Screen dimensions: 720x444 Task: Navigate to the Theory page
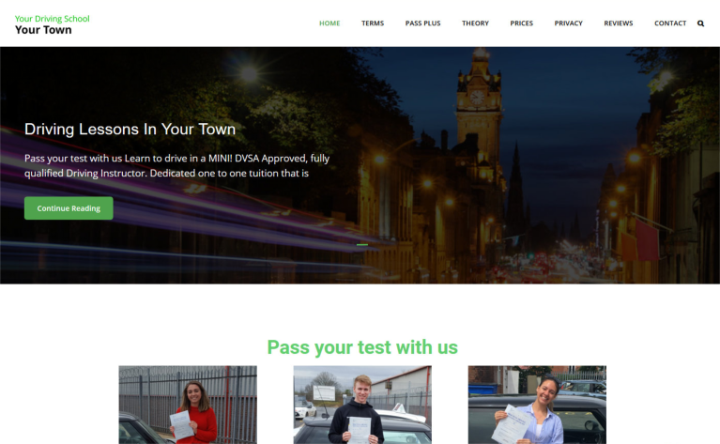[475, 23]
